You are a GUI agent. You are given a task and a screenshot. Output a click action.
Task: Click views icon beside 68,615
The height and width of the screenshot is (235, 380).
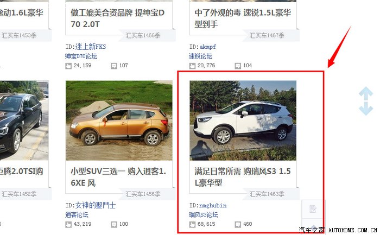192,225
